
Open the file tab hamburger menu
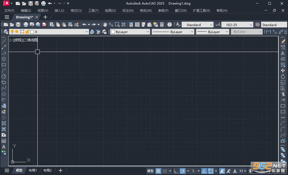click(7, 17)
